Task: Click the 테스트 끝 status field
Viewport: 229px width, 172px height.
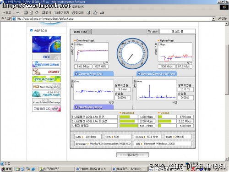Action: click(x=177, y=32)
